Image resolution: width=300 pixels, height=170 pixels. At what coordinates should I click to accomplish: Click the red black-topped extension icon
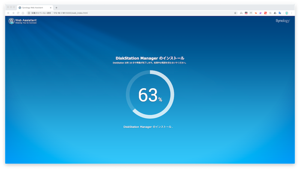tap(246, 13)
